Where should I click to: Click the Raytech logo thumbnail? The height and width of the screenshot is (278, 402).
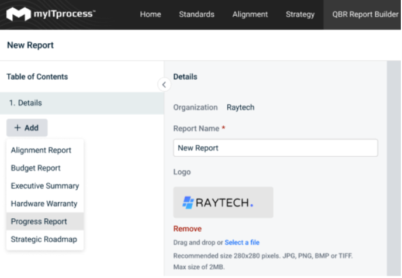point(223,203)
